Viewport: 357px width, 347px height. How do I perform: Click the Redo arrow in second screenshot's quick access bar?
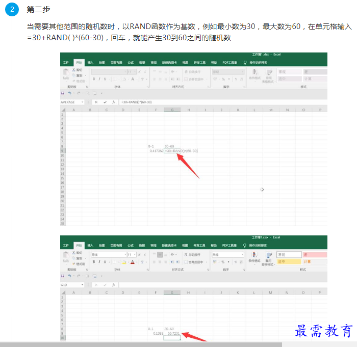coord(79,276)
